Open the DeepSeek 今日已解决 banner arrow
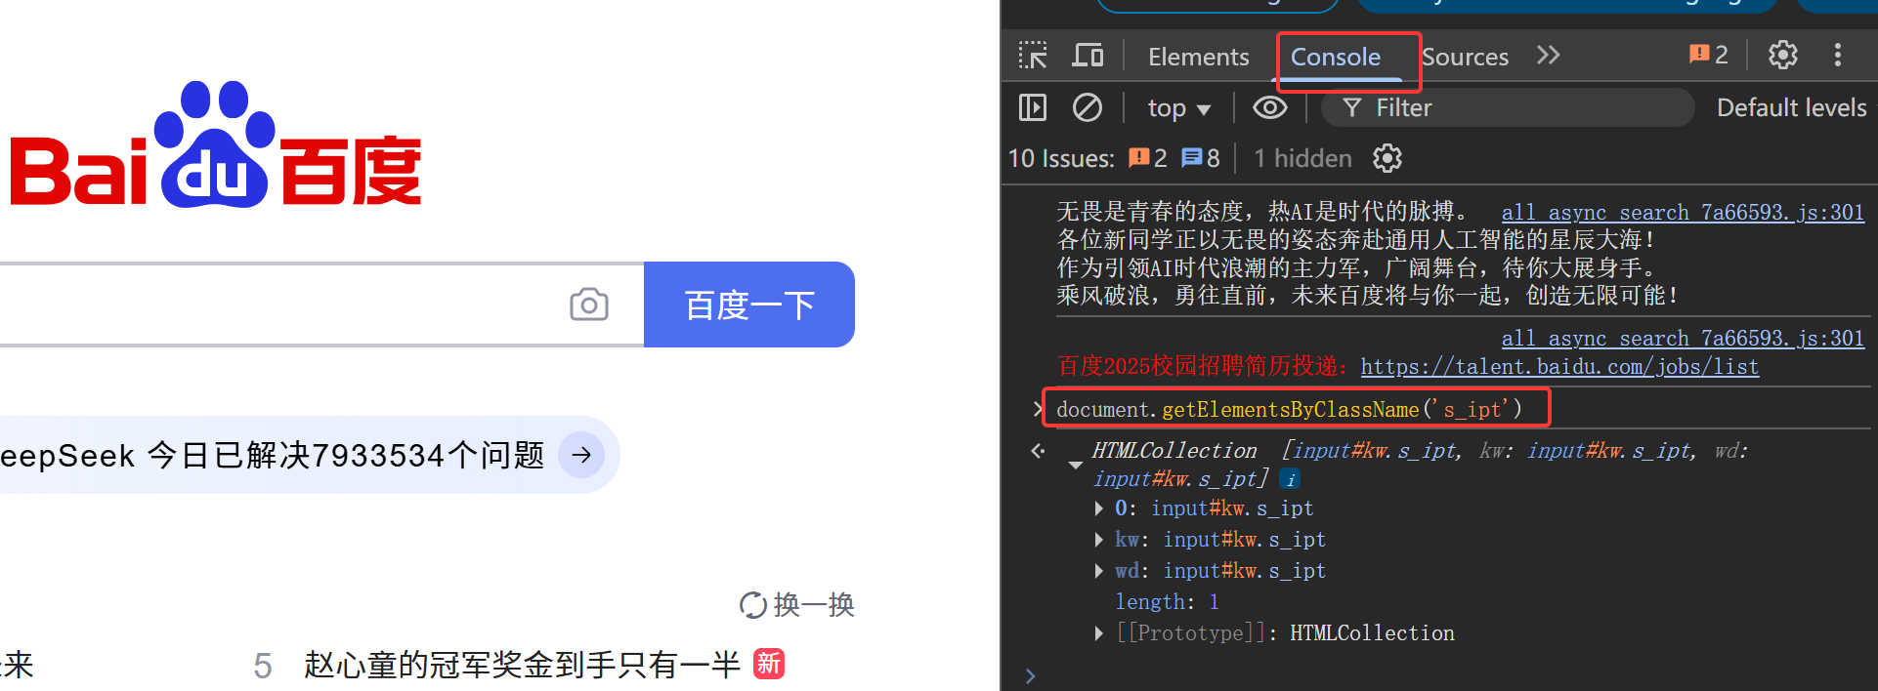This screenshot has width=1878, height=691. coord(581,455)
